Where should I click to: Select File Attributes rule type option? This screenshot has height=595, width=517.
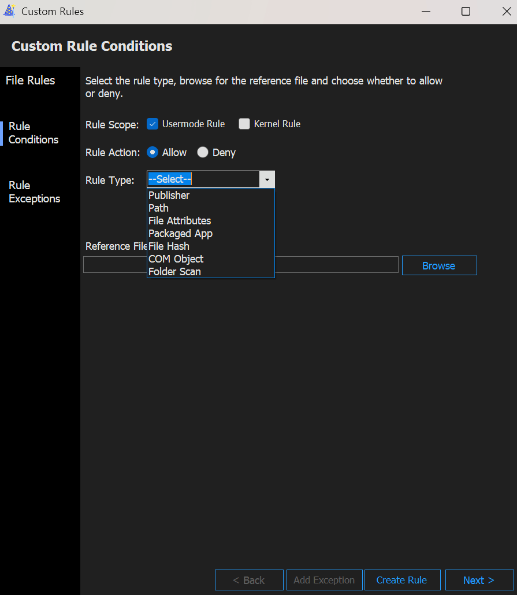click(x=180, y=221)
